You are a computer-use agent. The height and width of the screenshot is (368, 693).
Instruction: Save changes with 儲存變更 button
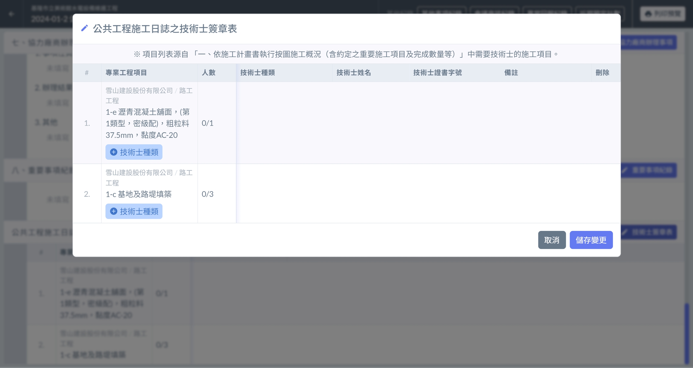591,240
